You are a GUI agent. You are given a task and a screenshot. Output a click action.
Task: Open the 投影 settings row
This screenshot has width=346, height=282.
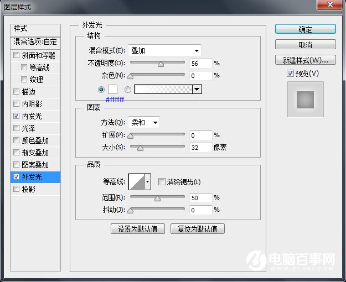(x=35, y=189)
